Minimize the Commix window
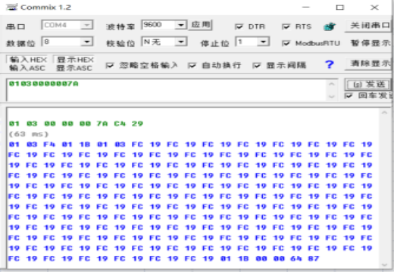Image resolution: width=394 pixels, height=272 pixels. point(306,8)
